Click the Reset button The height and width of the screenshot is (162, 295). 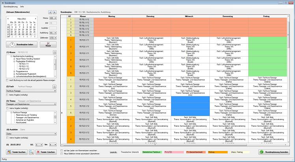[48, 44]
